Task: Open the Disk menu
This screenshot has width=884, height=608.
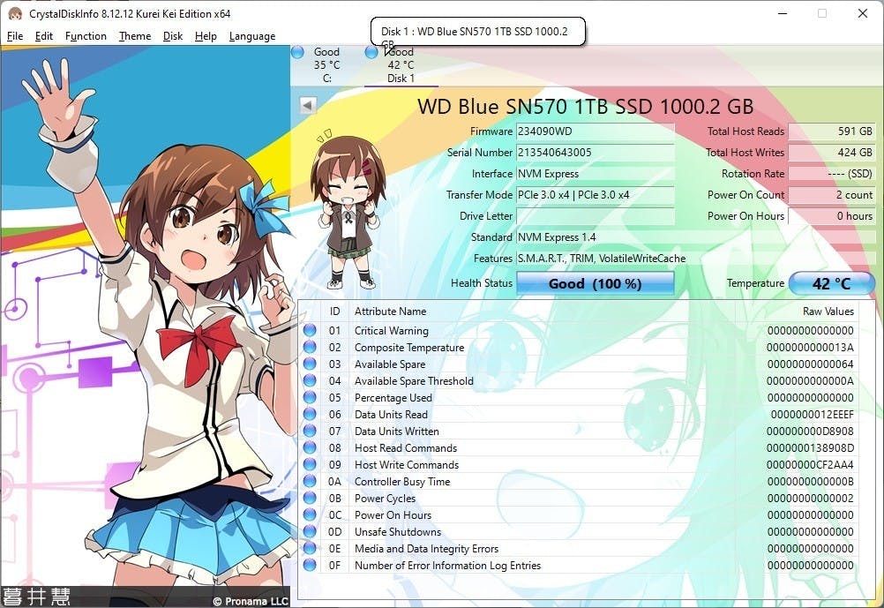Action: pos(173,36)
